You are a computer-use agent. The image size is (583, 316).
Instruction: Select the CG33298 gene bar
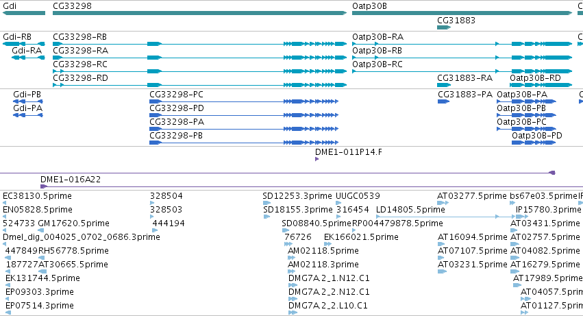pyautogui.click(x=199, y=13)
